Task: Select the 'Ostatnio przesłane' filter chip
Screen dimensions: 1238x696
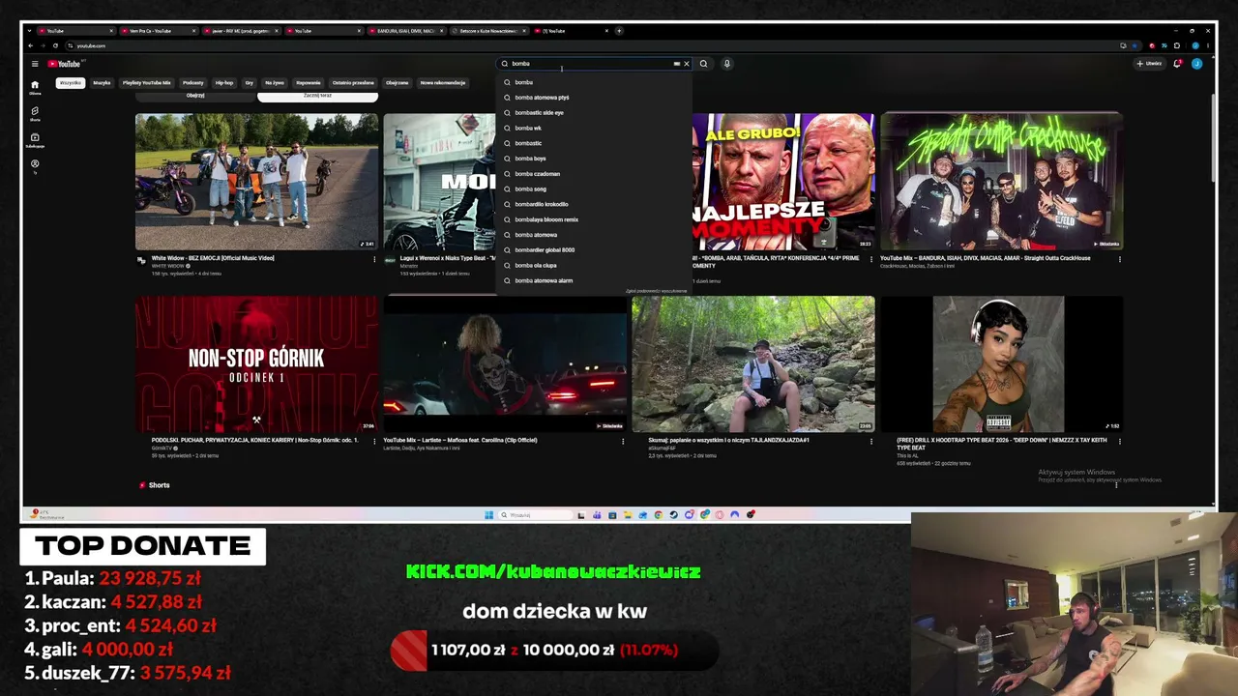Action: point(353,83)
